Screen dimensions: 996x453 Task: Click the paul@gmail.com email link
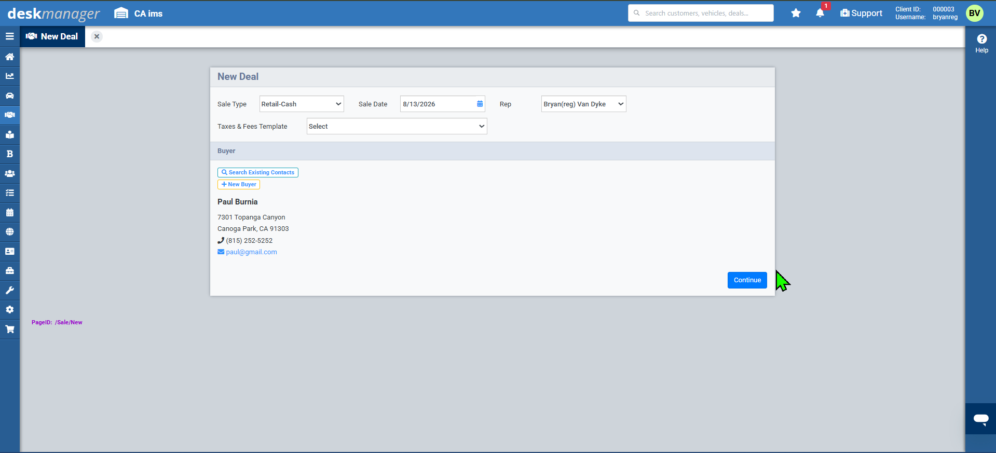click(x=251, y=252)
